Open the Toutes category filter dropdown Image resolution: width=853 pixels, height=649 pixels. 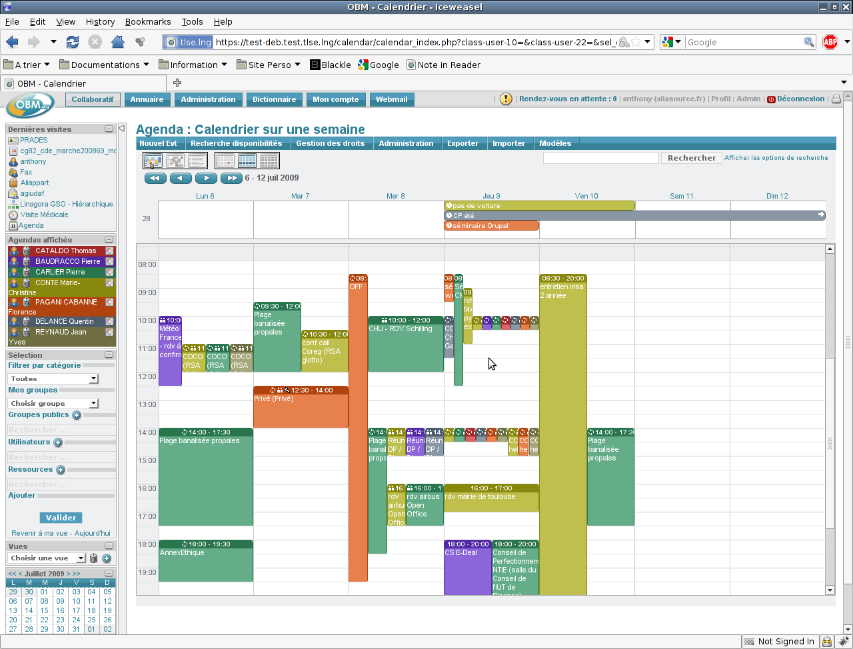[53, 378]
